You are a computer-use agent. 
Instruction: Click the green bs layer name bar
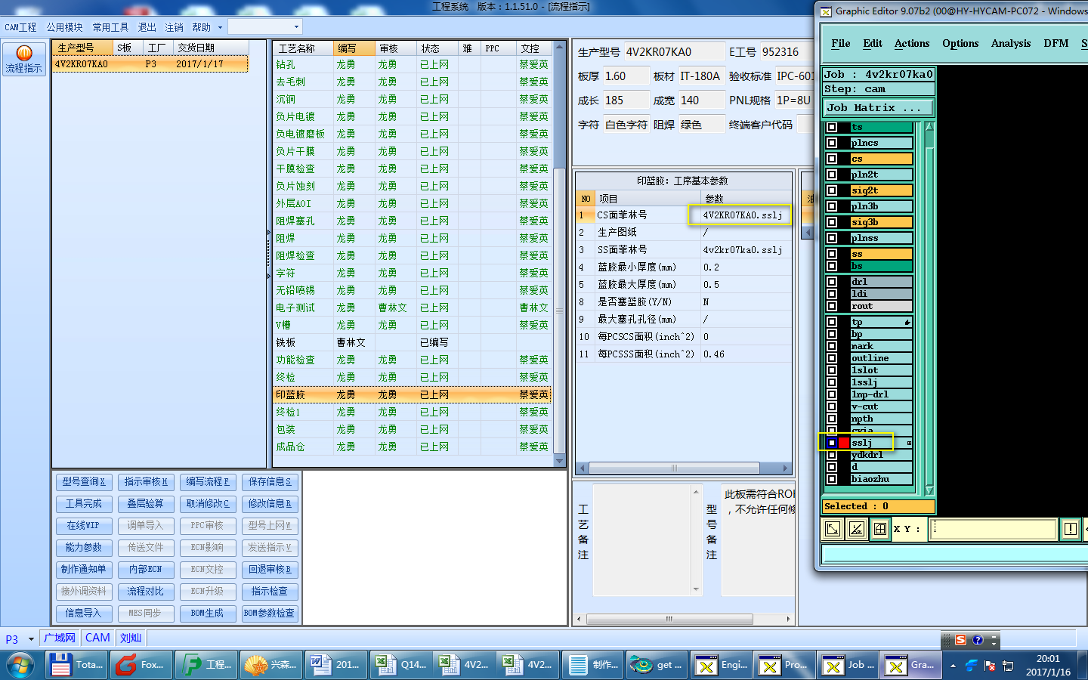[882, 266]
